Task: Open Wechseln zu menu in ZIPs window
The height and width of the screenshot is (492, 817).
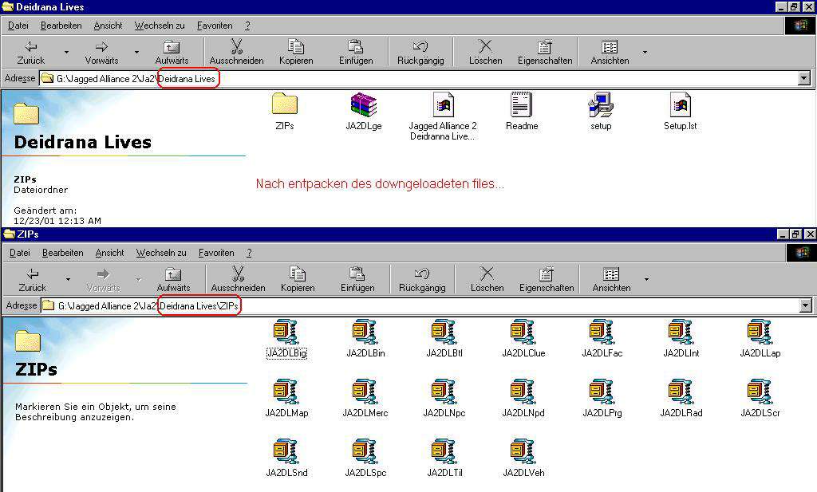Action: [x=161, y=253]
